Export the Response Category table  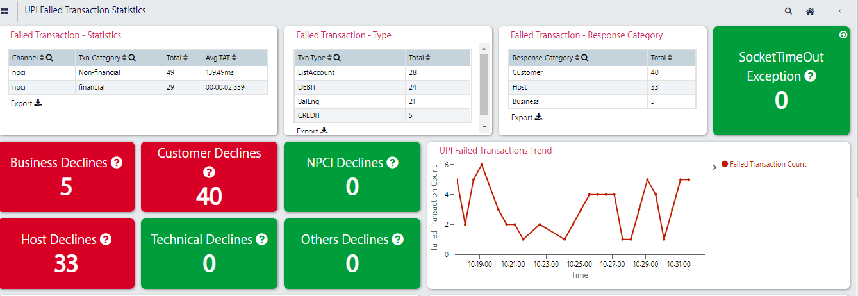coord(527,117)
